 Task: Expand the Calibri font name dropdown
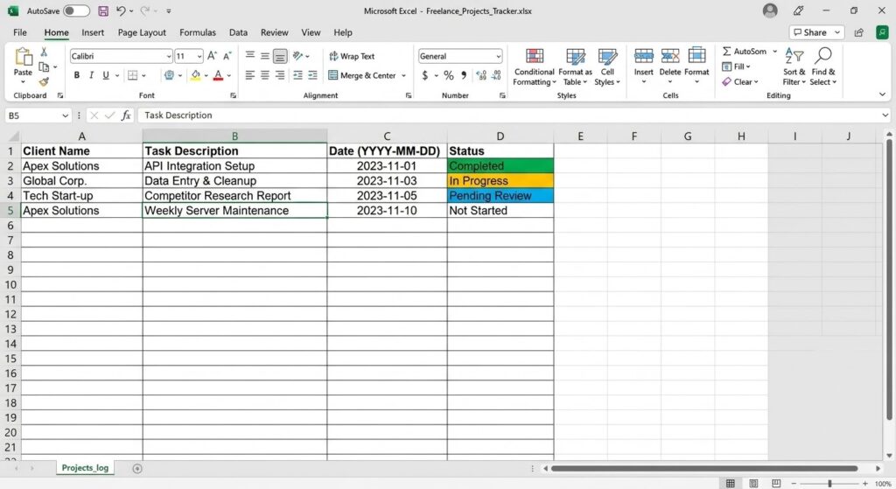pos(169,56)
